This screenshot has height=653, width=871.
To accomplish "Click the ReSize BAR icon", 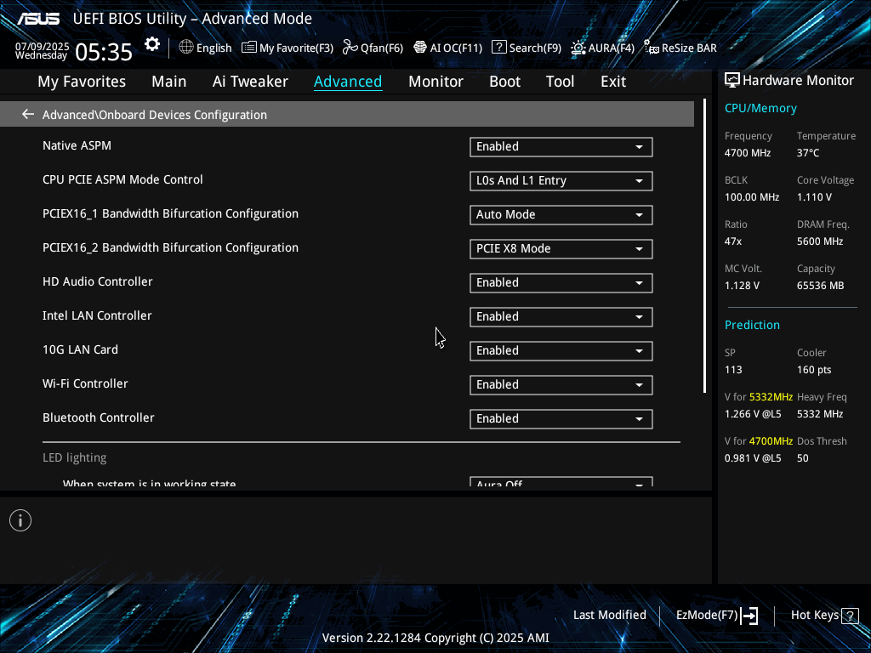I will point(651,48).
